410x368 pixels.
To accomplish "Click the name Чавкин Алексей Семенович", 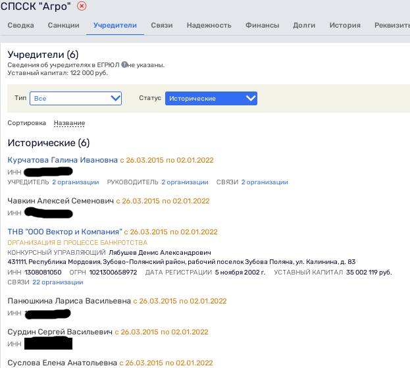I will pyautogui.click(x=61, y=201).
